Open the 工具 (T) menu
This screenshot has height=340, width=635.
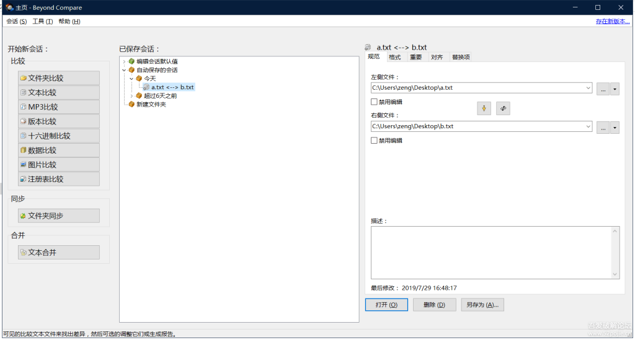pos(43,22)
